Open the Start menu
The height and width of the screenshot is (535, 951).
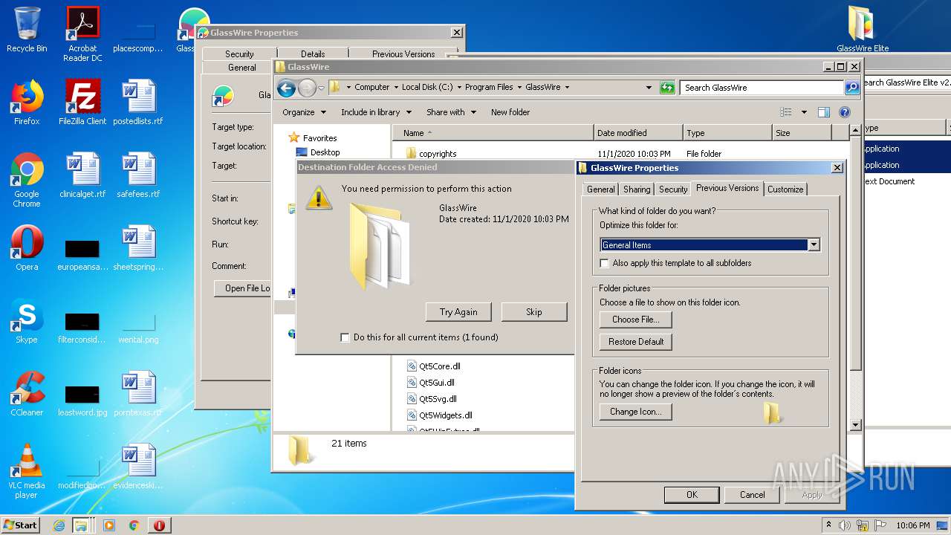pyautogui.click(x=21, y=525)
